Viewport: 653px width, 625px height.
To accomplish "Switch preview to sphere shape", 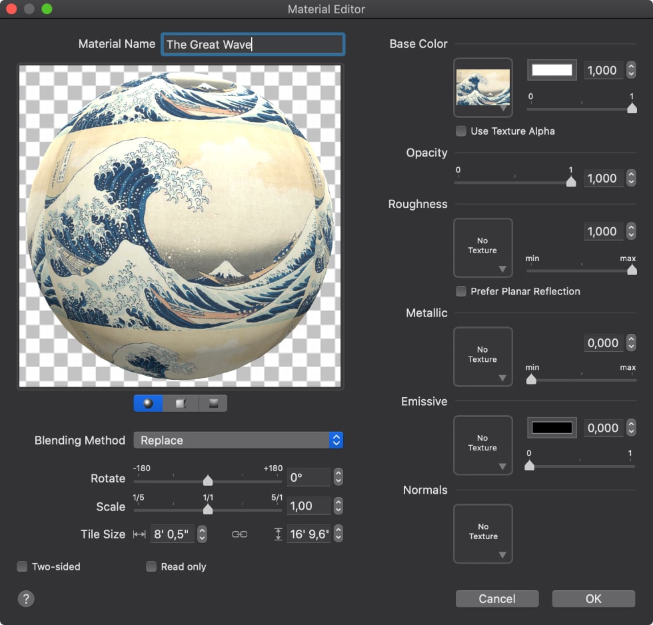I will click(x=148, y=403).
